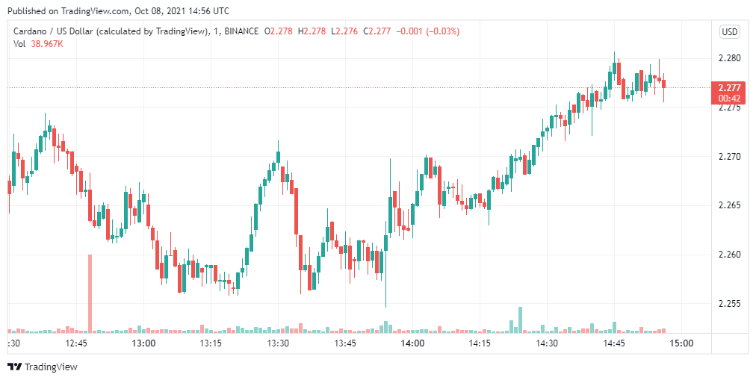Click the current price label 2.277
This screenshot has width=756, height=380.
(729, 87)
